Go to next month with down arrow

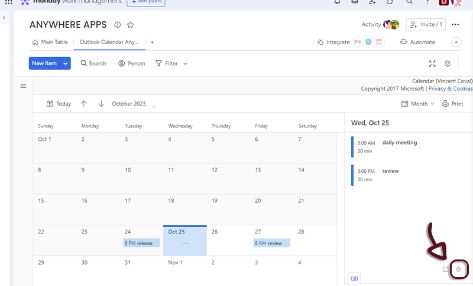click(x=101, y=104)
